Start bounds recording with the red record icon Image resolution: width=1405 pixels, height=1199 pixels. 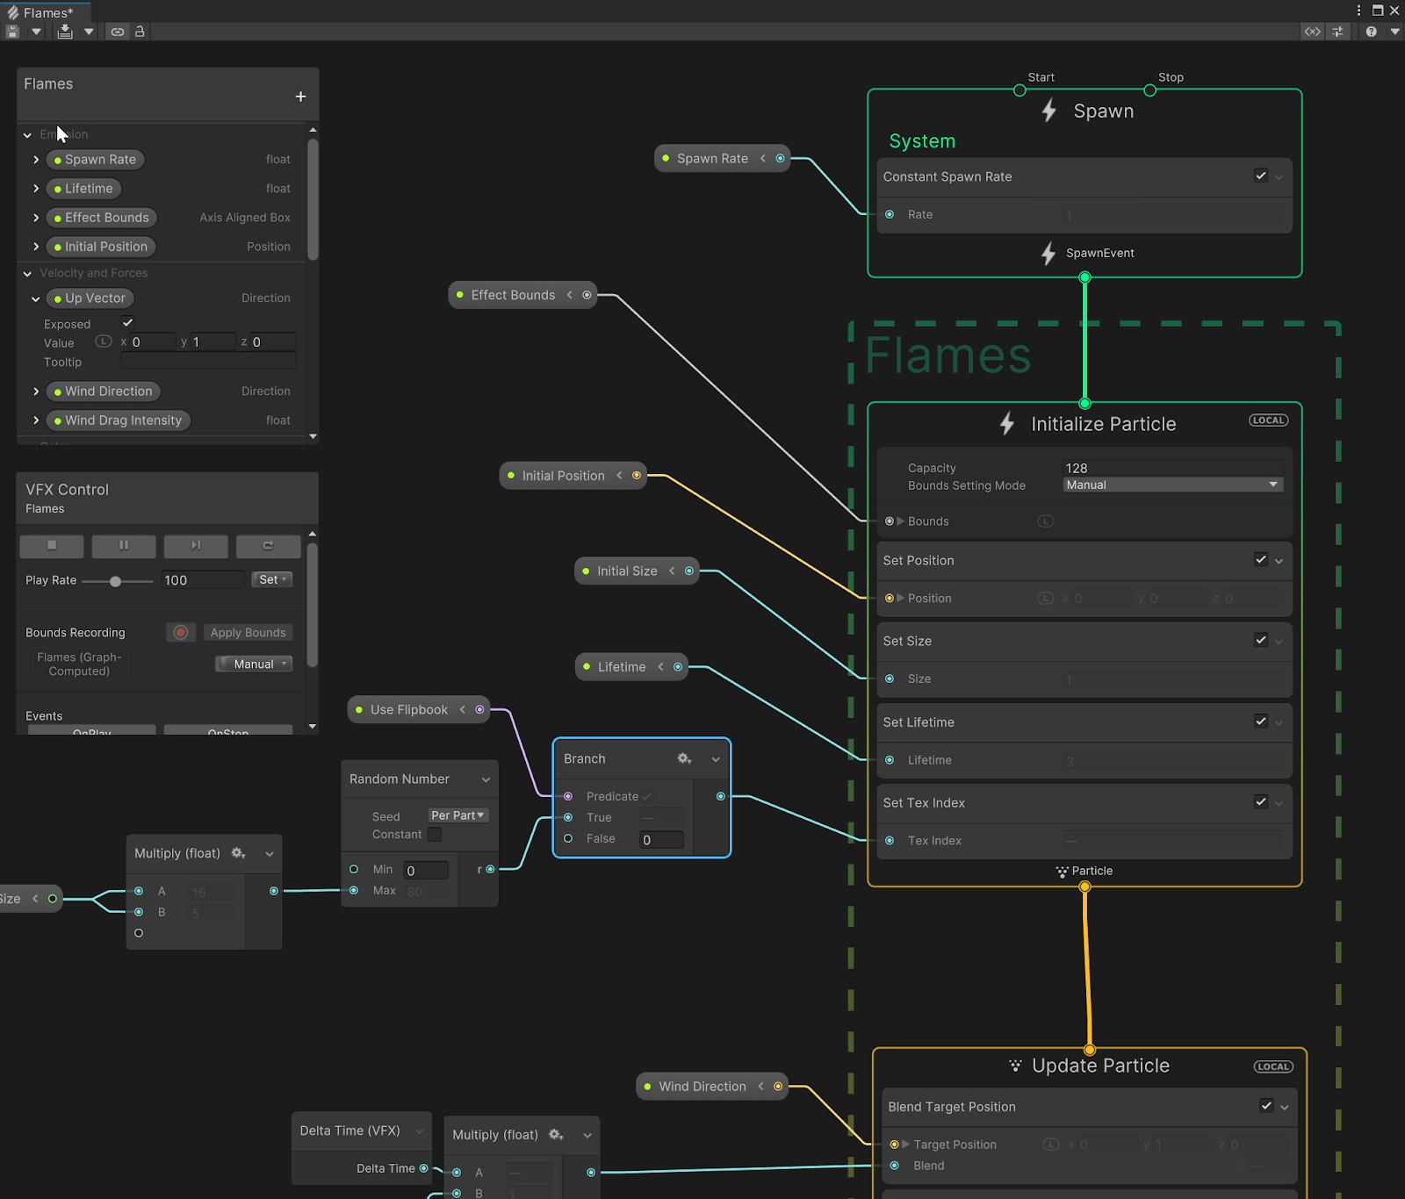(x=180, y=632)
